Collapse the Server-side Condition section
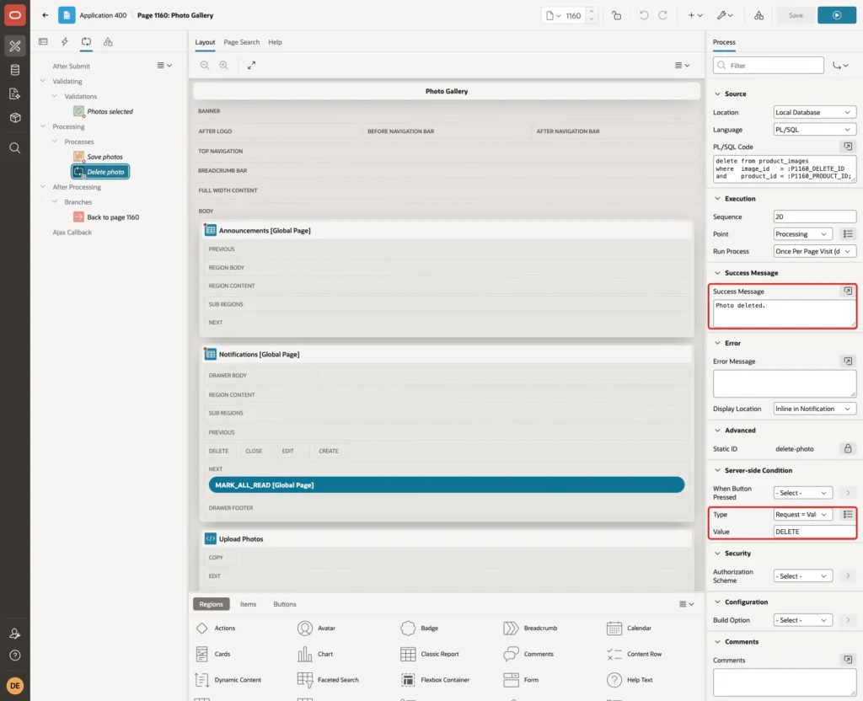This screenshot has height=701, width=863. [x=717, y=470]
